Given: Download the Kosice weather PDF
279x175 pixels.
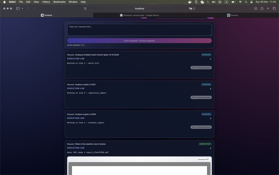Looking at the screenshot, I should tap(203, 159).
